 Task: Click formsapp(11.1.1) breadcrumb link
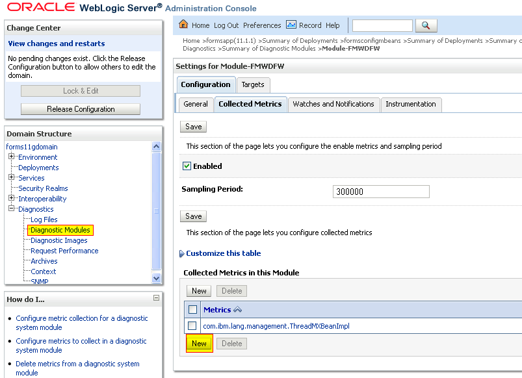(x=231, y=41)
